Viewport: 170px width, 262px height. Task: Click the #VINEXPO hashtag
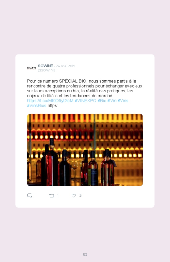coord(85,101)
